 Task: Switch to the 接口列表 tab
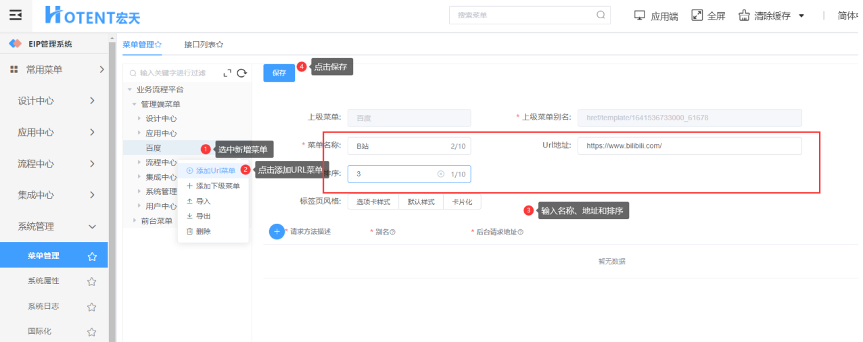pyautogui.click(x=204, y=45)
